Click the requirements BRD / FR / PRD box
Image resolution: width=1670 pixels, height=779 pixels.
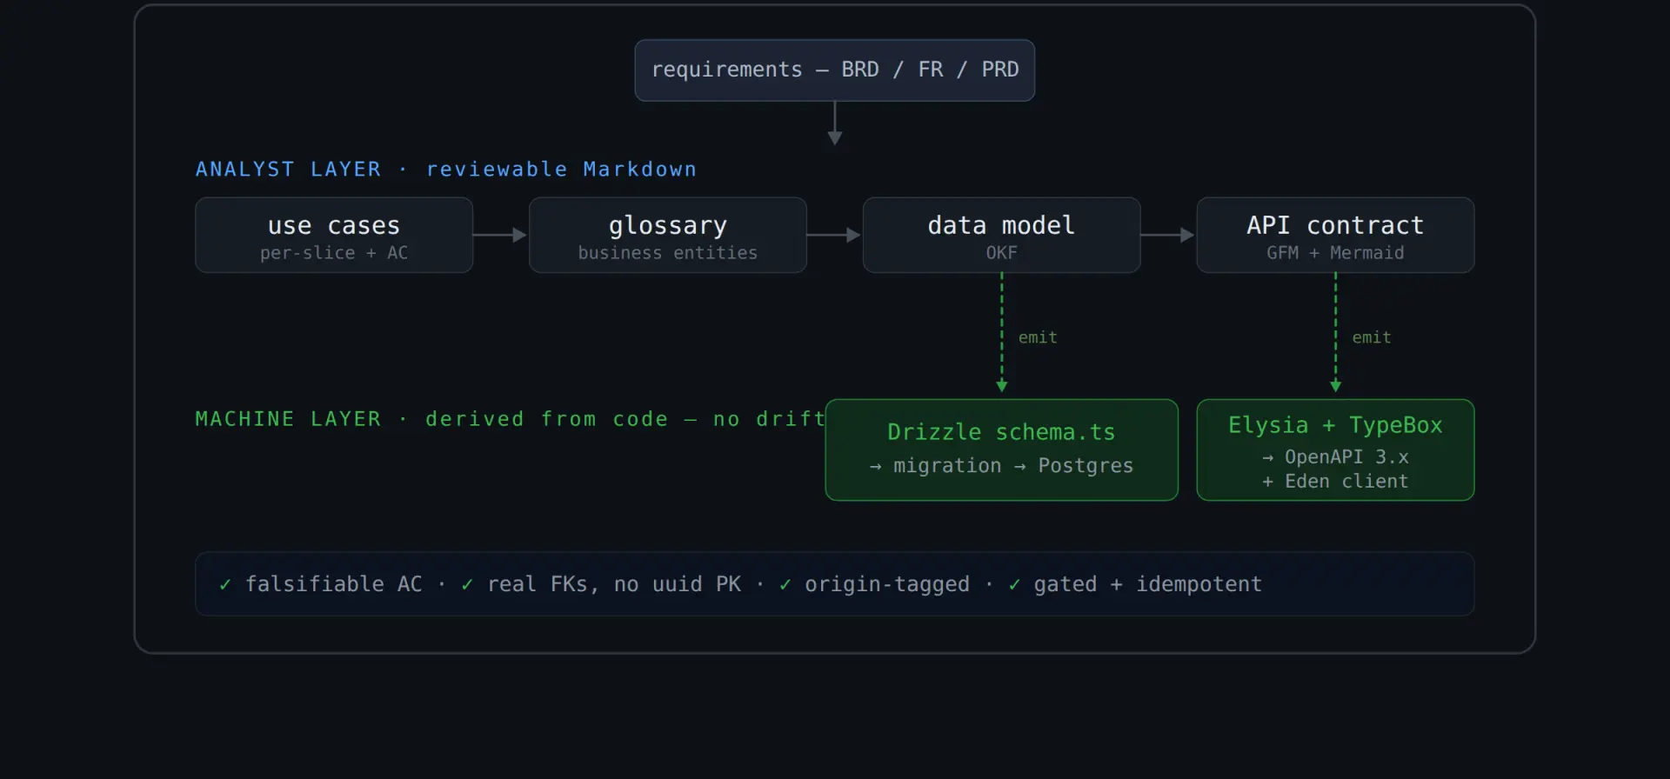(x=835, y=70)
